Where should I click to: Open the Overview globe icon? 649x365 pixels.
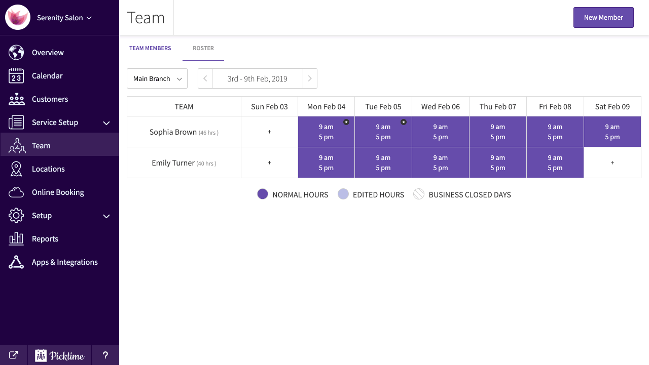point(16,53)
